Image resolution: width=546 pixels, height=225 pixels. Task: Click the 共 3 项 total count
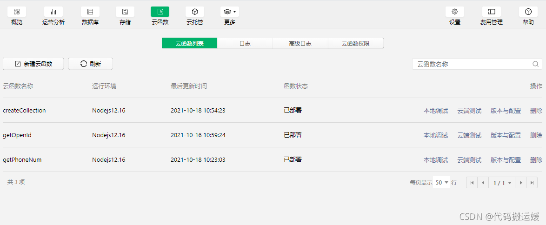(x=16, y=182)
